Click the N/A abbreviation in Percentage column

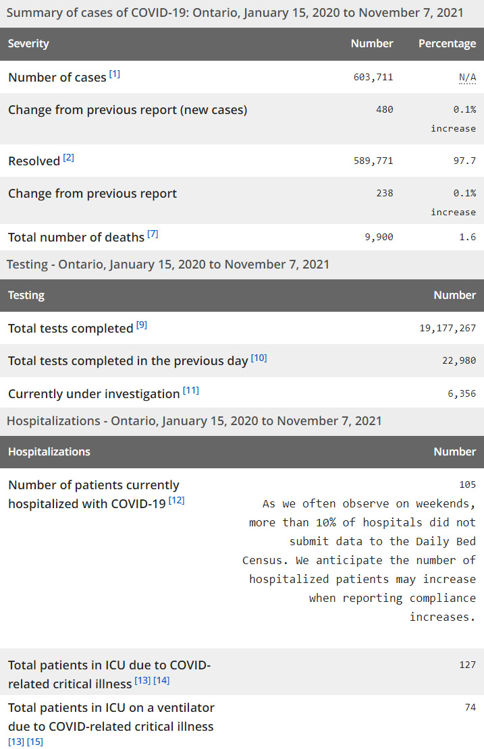pos(467,77)
